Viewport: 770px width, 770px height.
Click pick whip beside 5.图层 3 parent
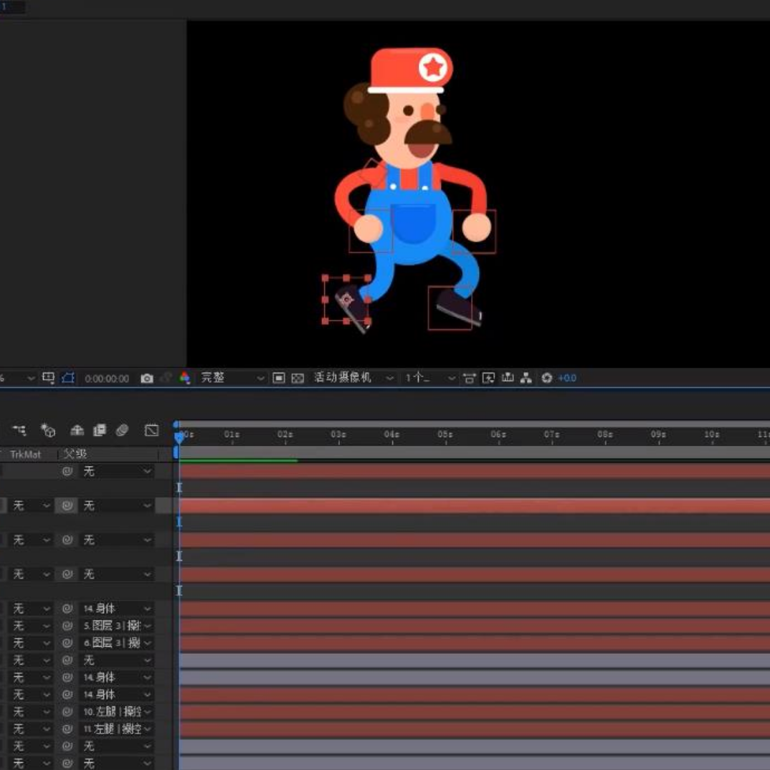[67, 626]
